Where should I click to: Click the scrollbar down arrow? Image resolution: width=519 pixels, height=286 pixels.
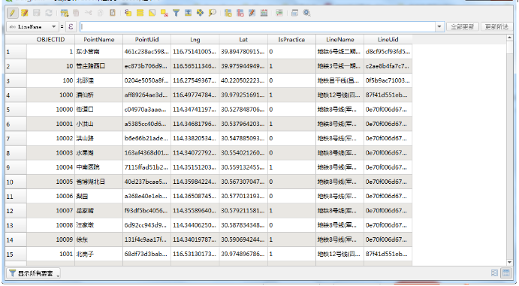tap(509, 262)
